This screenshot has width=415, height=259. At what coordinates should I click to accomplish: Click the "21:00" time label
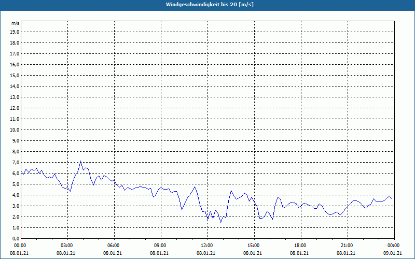(x=348, y=246)
